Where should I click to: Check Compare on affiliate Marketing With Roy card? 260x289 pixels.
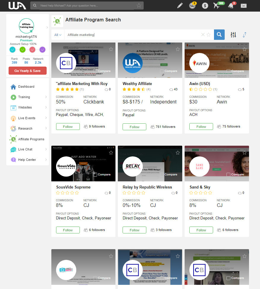(x=95, y=71)
